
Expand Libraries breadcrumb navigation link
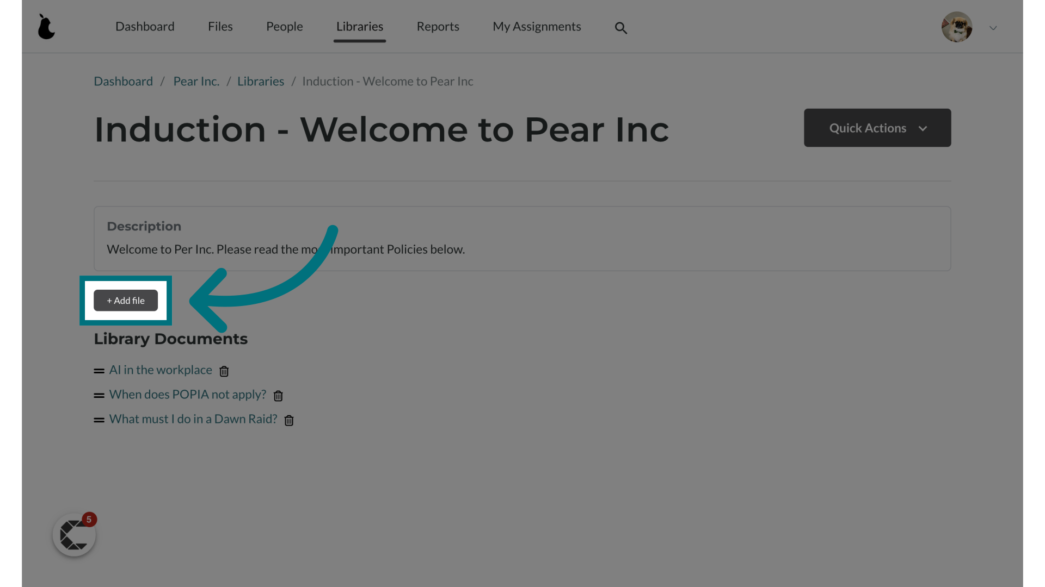(261, 80)
